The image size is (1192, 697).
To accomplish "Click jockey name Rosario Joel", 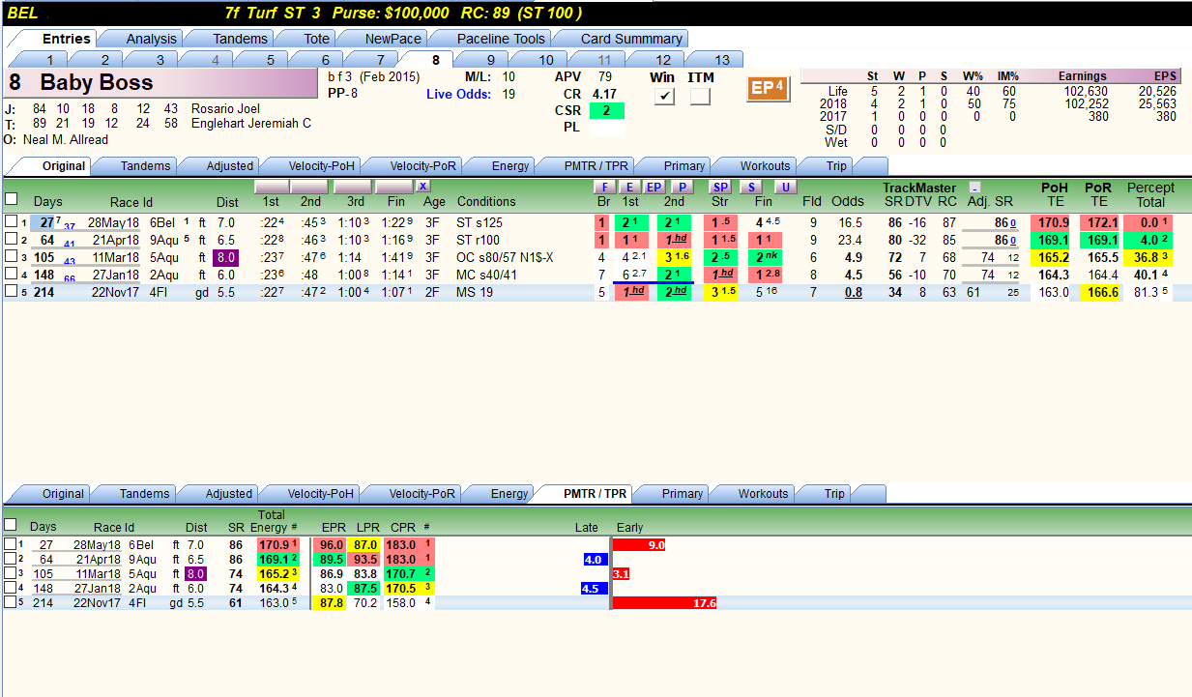I will coord(226,108).
